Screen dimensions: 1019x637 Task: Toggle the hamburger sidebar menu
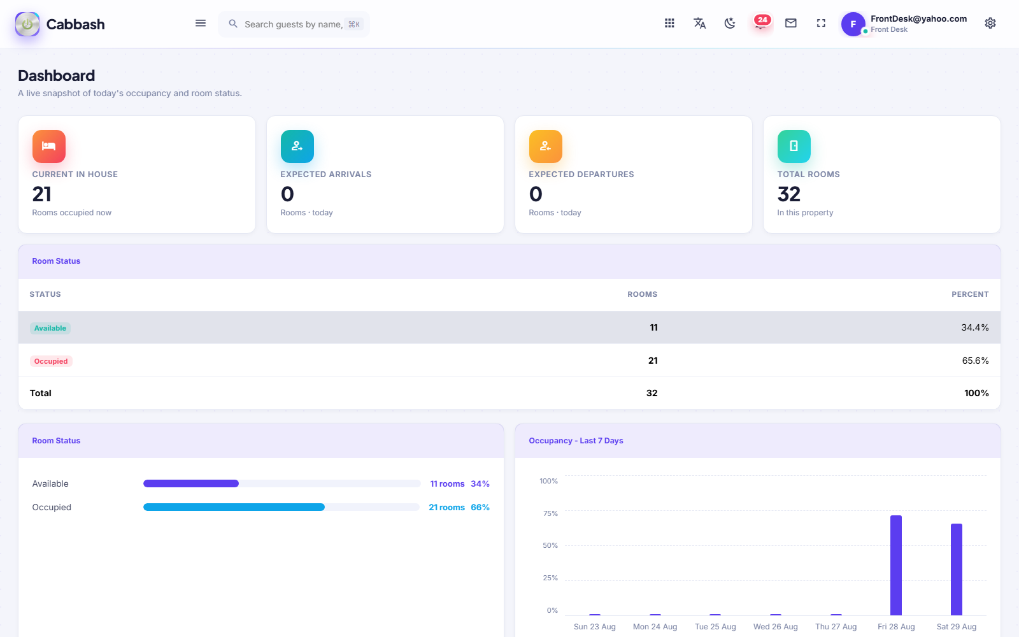pos(201,24)
